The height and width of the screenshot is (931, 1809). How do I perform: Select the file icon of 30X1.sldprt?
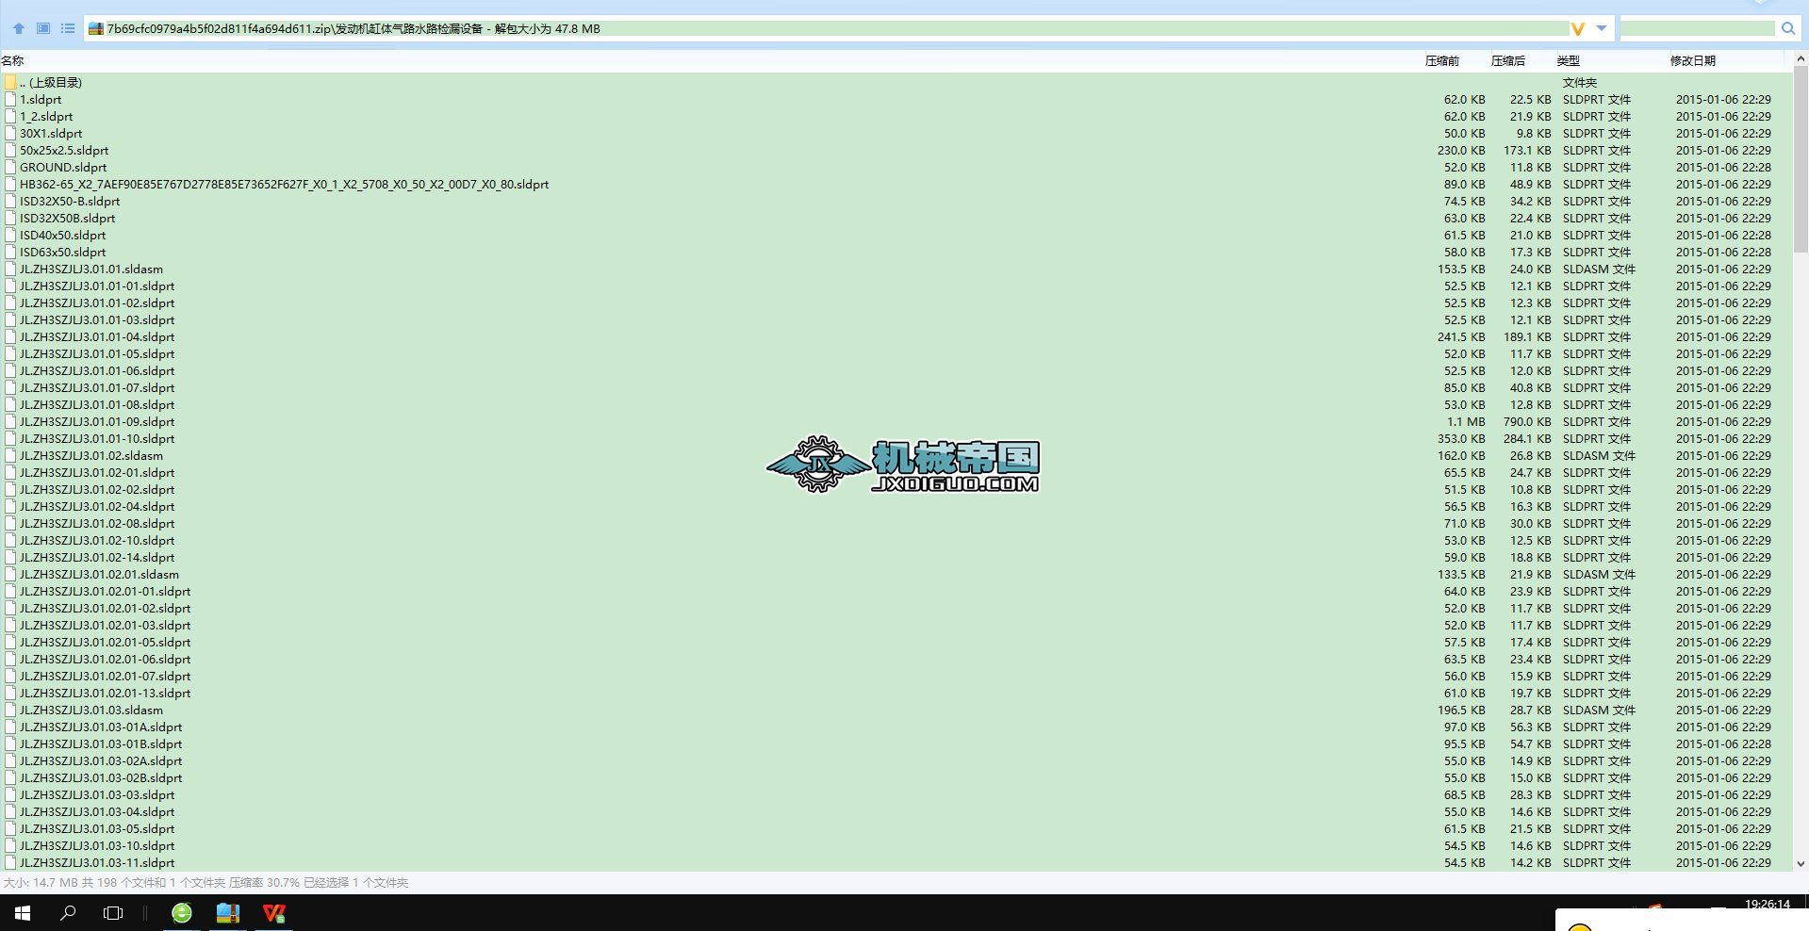[x=10, y=134]
